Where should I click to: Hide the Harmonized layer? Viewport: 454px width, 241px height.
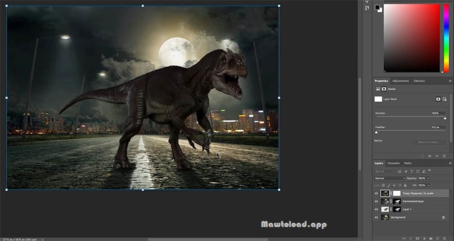pyautogui.click(x=376, y=201)
